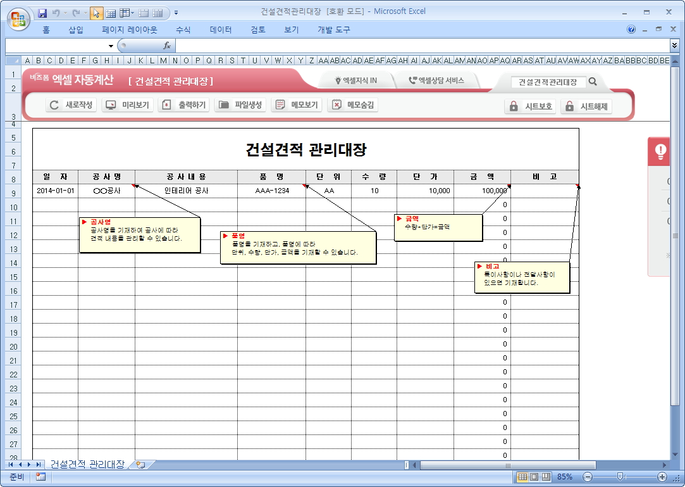This screenshot has width=685, height=487.
Task: Insert a new worksheet via tab icon
Action: (140, 465)
